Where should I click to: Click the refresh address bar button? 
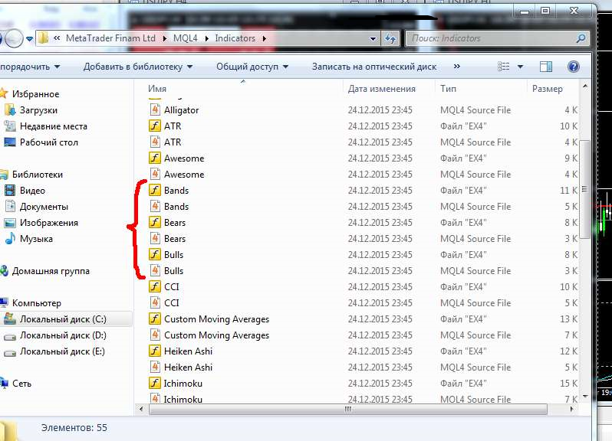pos(390,38)
